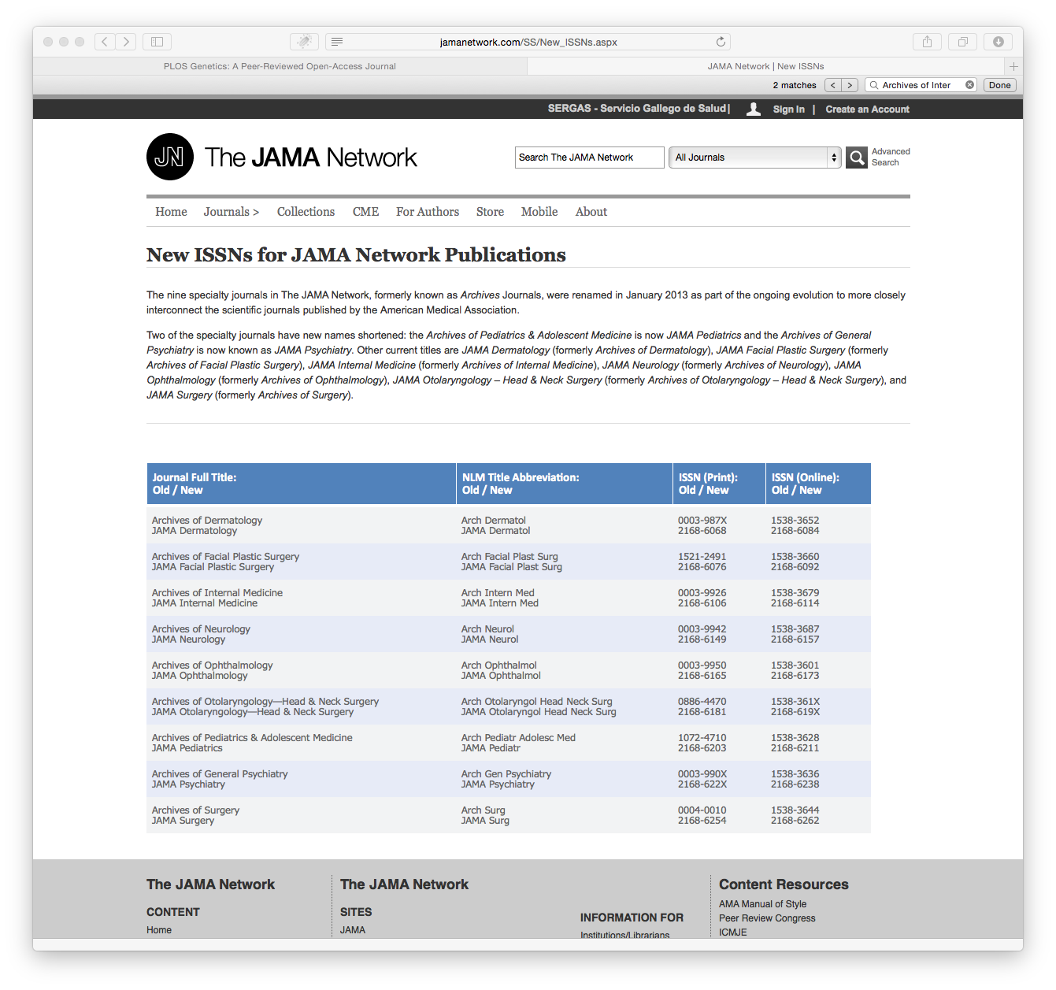
Task: Click The JAMA Network title text
Action: [x=311, y=158]
